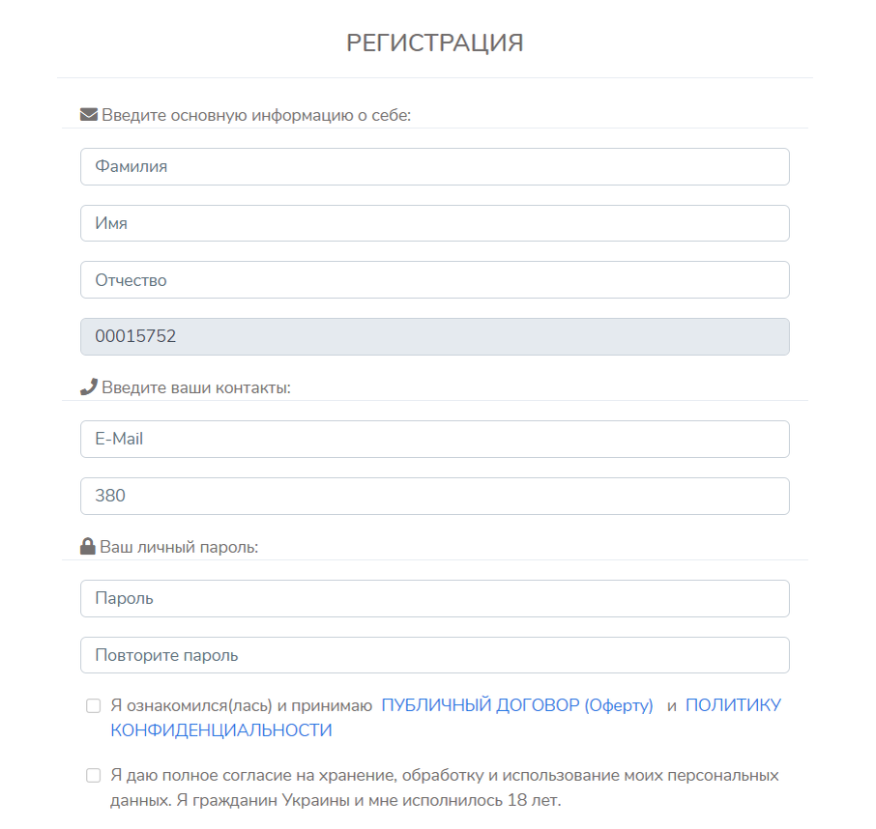Click the Повторите пароль field
The width and height of the screenshot is (876, 829).
click(434, 655)
